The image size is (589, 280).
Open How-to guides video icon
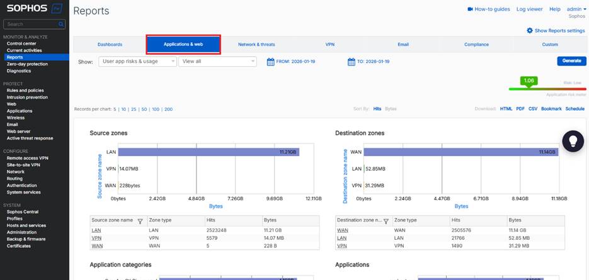[x=470, y=9]
